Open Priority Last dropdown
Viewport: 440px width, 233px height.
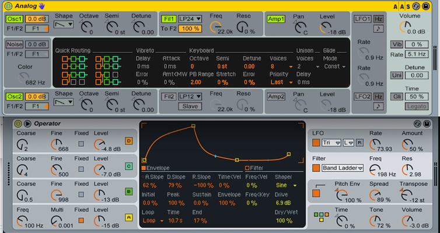tap(281, 82)
